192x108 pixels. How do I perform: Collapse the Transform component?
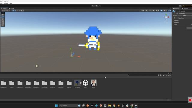click(x=173, y=18)
